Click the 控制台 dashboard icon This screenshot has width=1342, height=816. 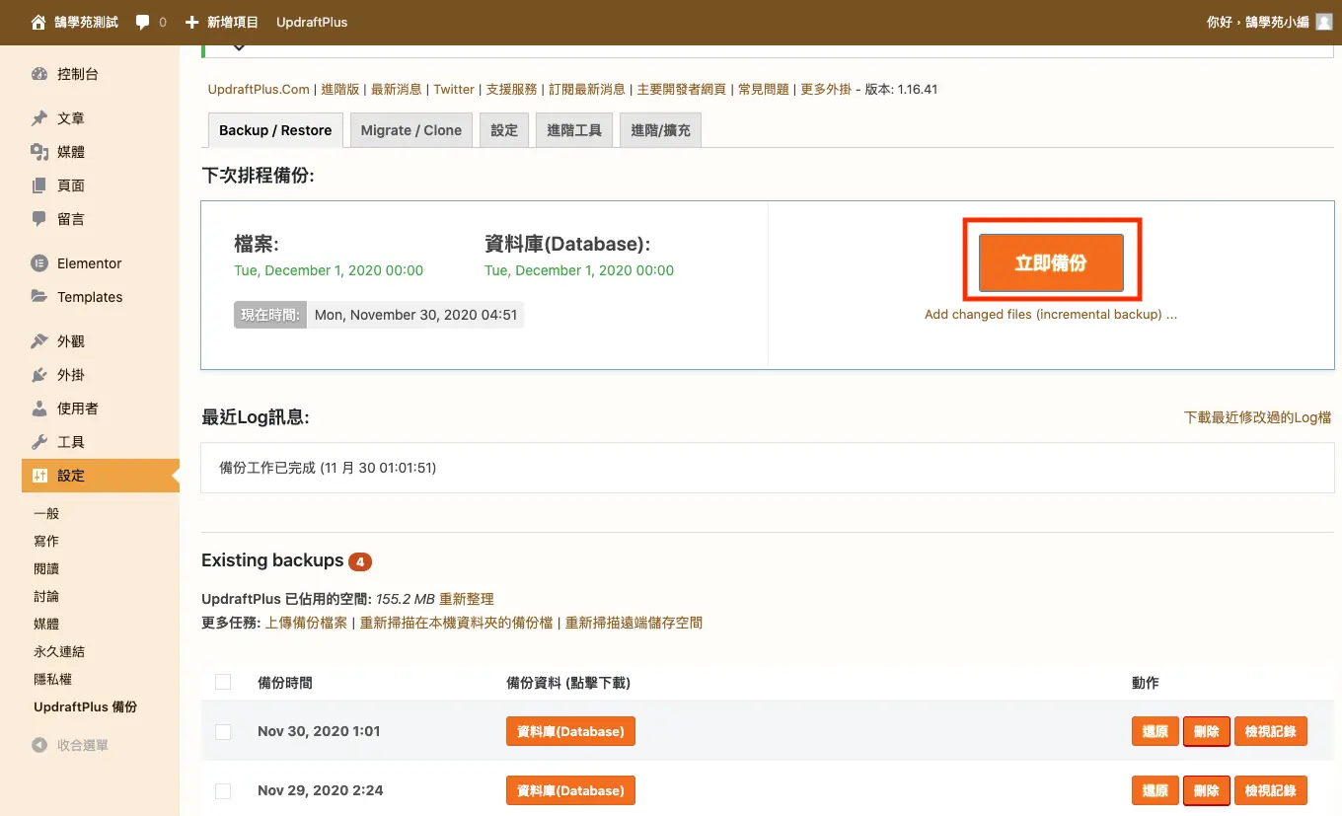[x=39, y=74]
